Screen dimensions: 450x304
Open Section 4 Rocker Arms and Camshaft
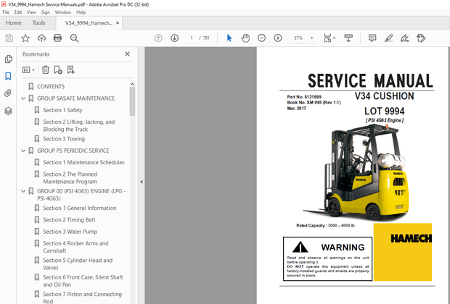[75, 247]
